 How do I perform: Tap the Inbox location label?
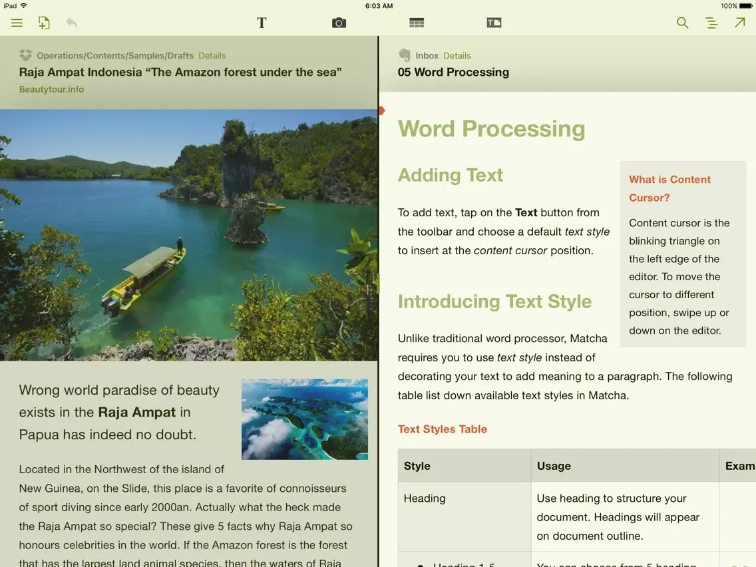pos(427,55)
